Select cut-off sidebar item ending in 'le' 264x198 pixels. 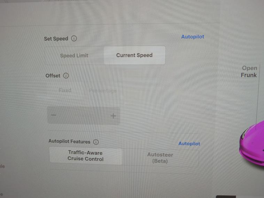(x=2, y=166)
